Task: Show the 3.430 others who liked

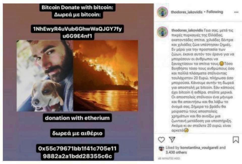Action: click(176, 152)
